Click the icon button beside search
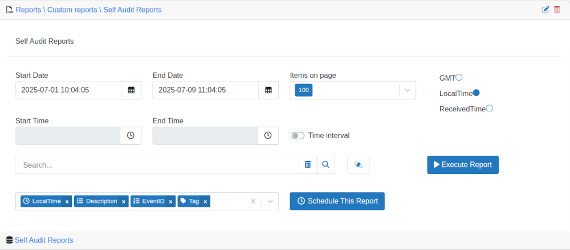The image size is (570, 250). pyautogui.click(x=359, y=165)
